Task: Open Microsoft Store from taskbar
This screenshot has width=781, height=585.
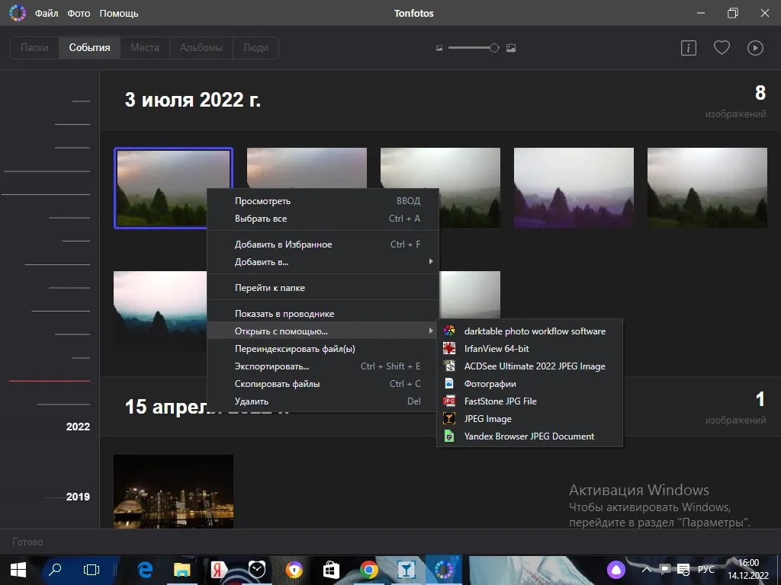Action: point(331,570)
